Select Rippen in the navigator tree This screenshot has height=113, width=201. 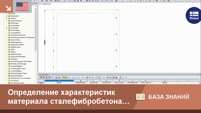[13, 52]
